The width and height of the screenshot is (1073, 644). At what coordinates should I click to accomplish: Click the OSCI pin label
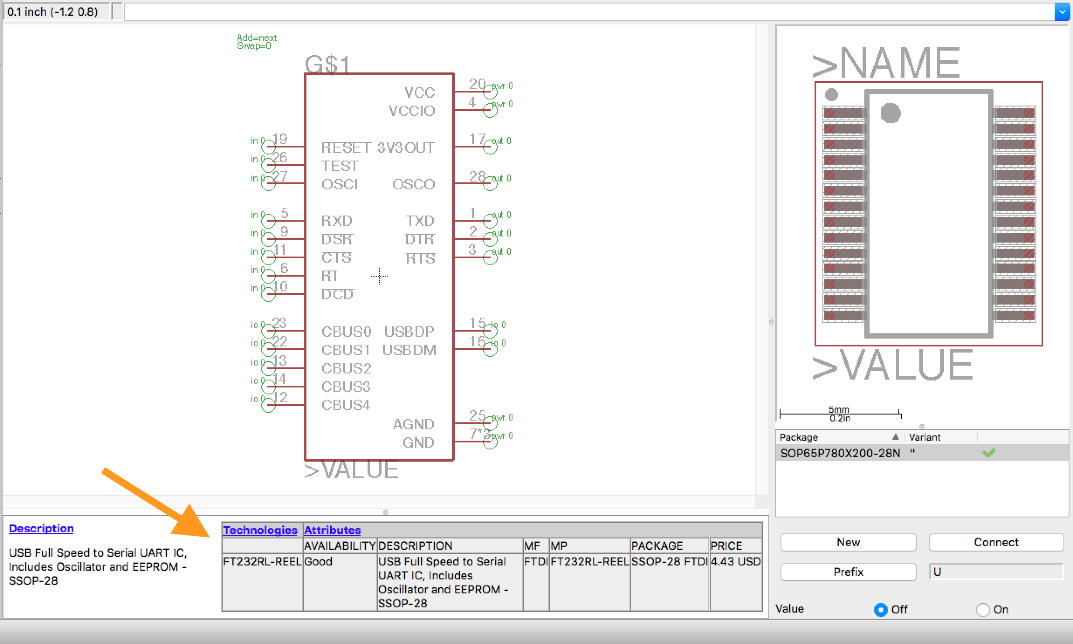click(340, 184)
